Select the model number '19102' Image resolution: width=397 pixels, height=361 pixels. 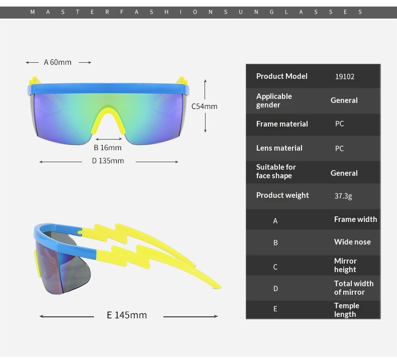point(345,77)
